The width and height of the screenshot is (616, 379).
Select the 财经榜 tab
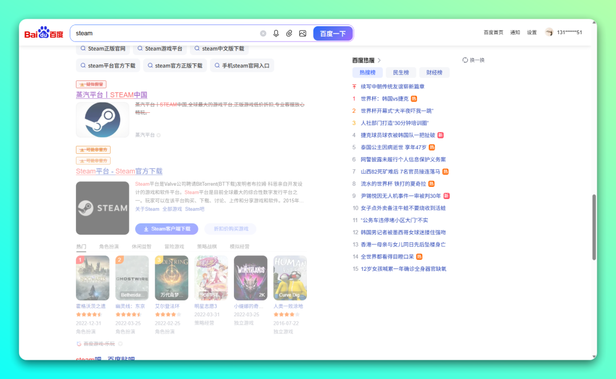tap(434, 72)
